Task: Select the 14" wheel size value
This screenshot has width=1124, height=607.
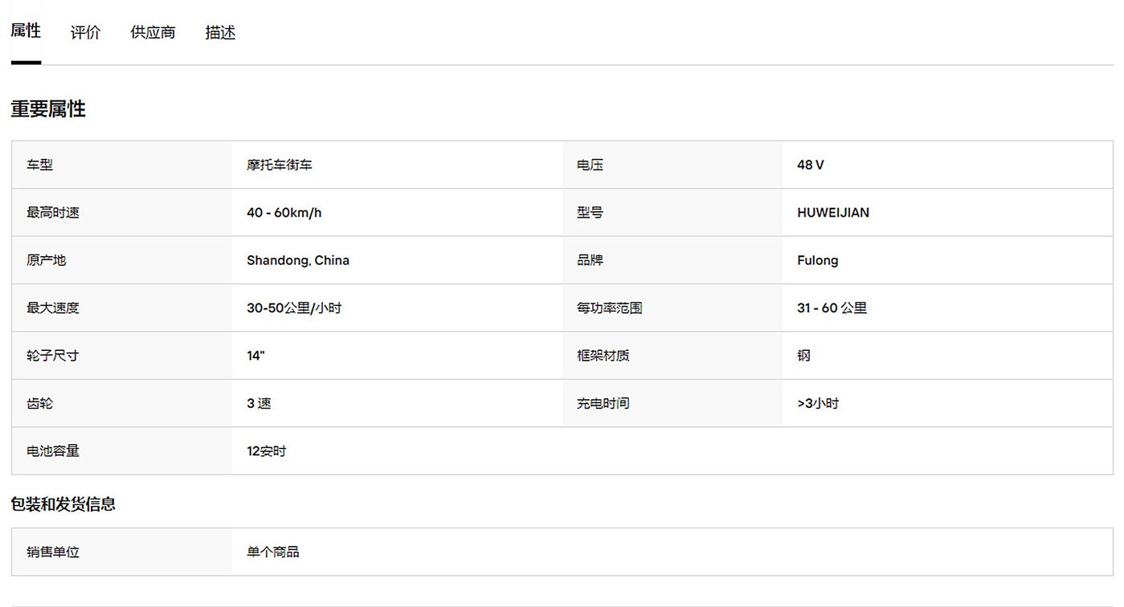Action: [x=255, y=356]
